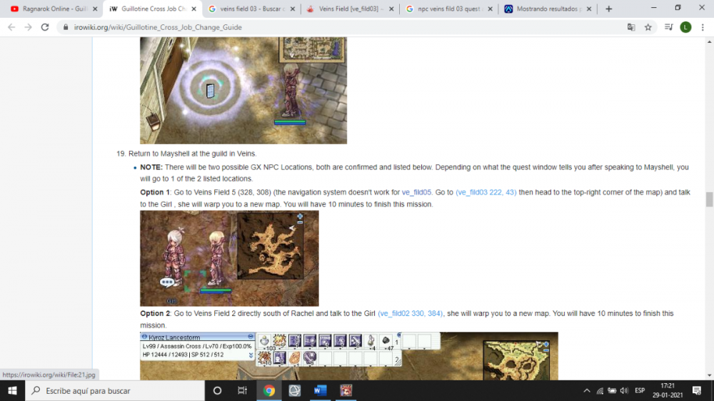Open Chrome three-dot menu
The width and height of the screenshot is (714, 401).
[703, 27]
